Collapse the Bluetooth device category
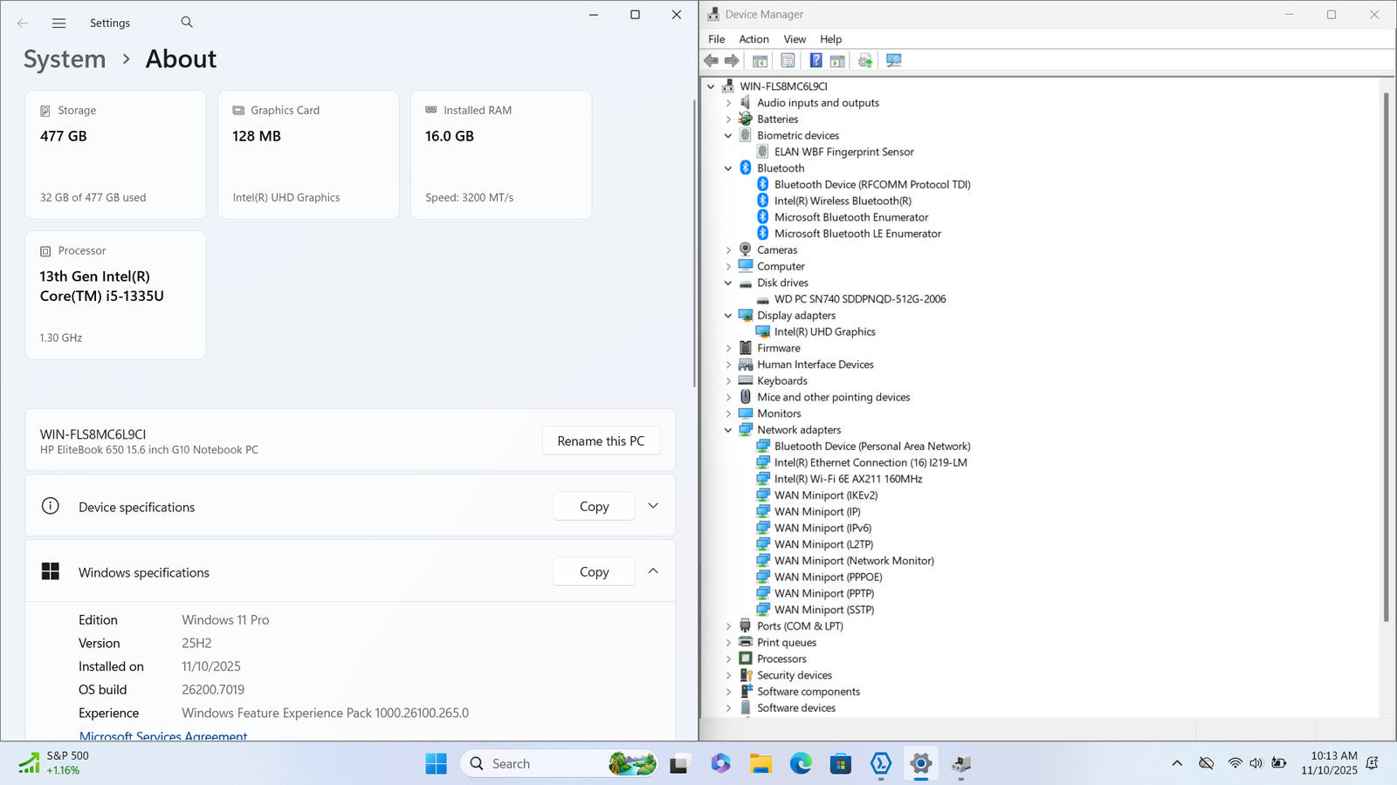Viewport: 1397px width, 785px height. [x=728, y=168]
